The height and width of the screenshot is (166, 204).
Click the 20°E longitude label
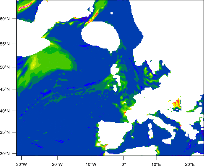tap(190, 164)
